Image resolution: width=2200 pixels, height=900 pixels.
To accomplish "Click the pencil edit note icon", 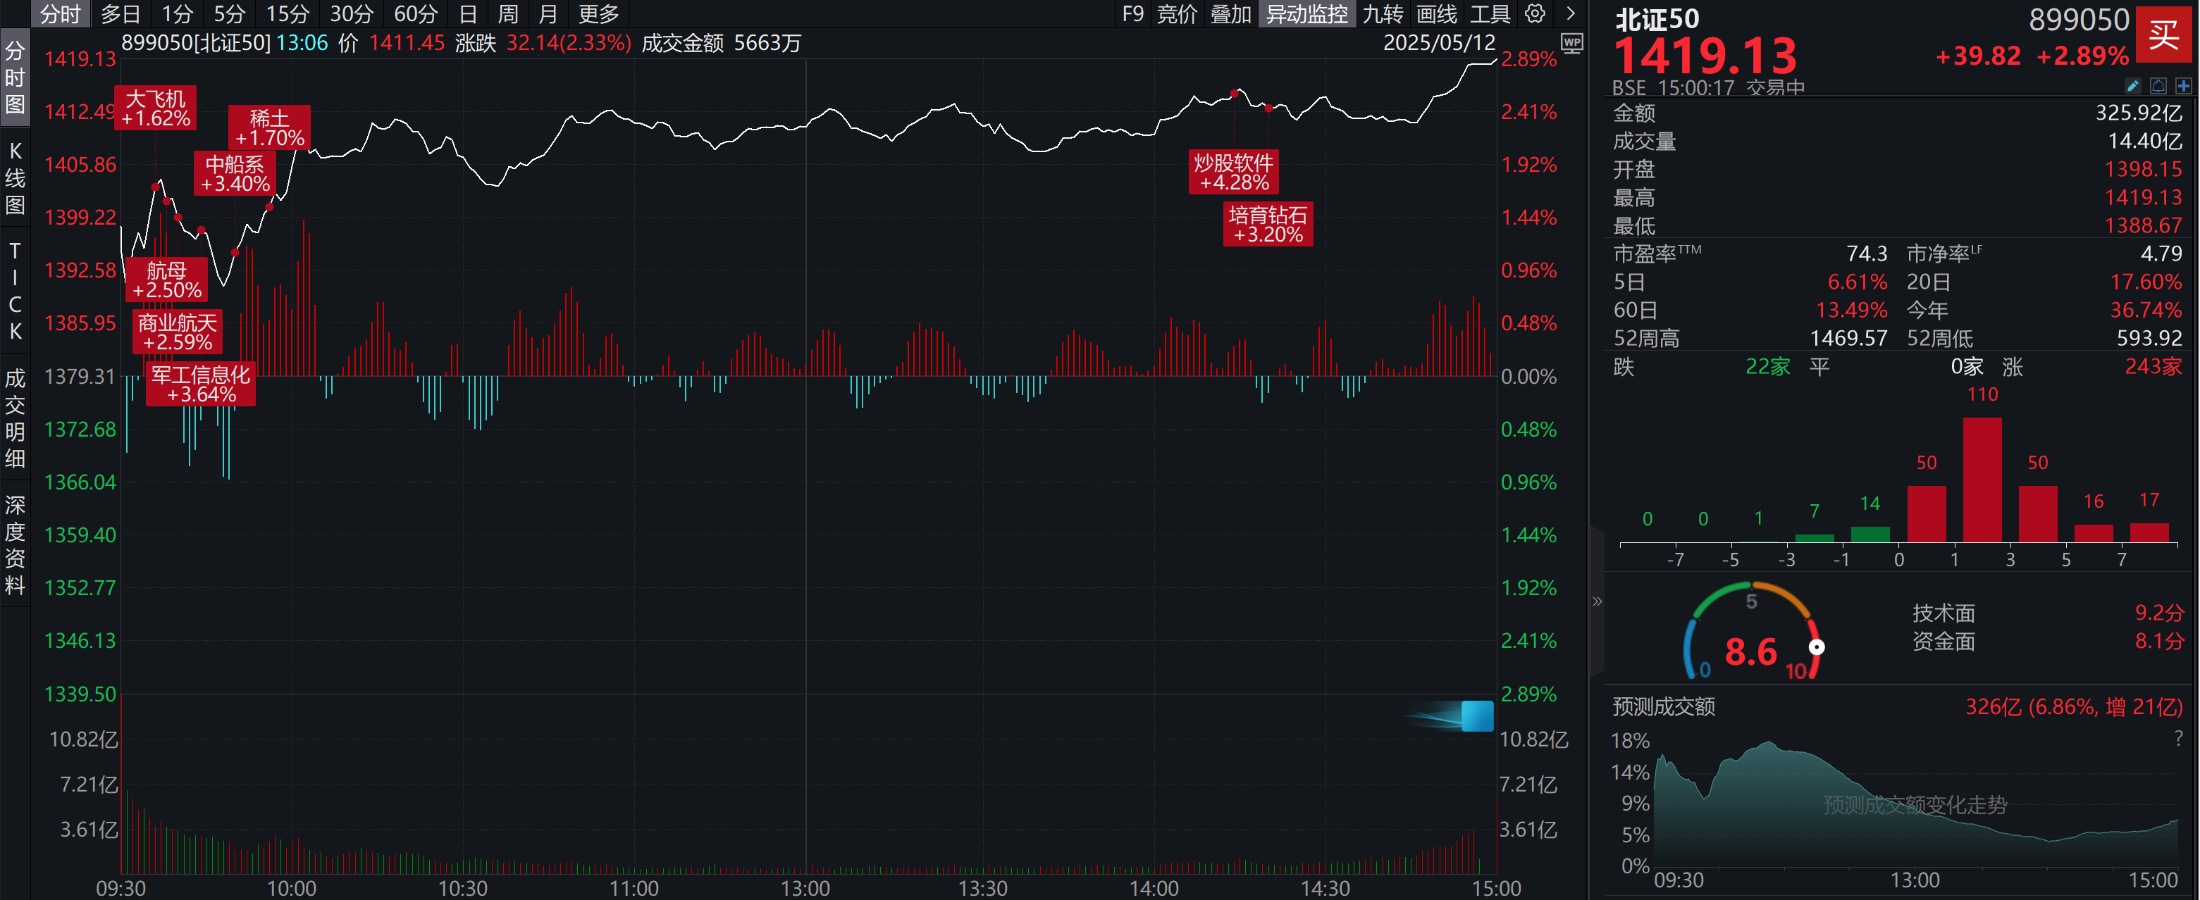I will [2132, 85].
